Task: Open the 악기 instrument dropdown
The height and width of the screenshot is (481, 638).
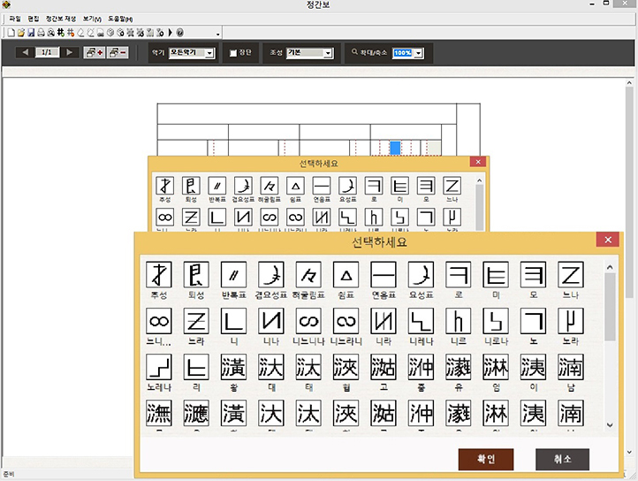Action: tap(209, 53)
